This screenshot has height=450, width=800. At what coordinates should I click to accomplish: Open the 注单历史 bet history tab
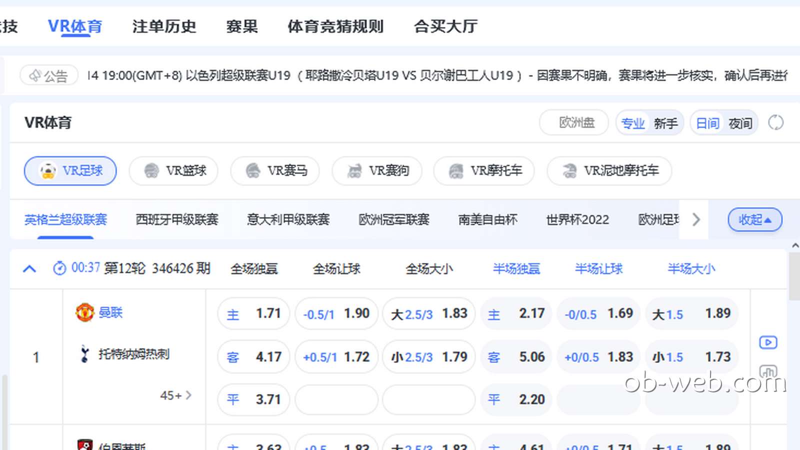(164, 26)
